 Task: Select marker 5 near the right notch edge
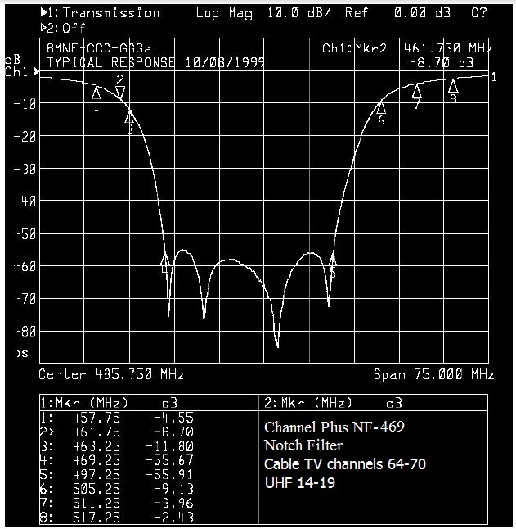[333, 262]
